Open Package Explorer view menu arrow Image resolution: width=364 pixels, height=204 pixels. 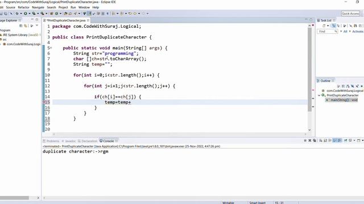click(x=36, y=25)
